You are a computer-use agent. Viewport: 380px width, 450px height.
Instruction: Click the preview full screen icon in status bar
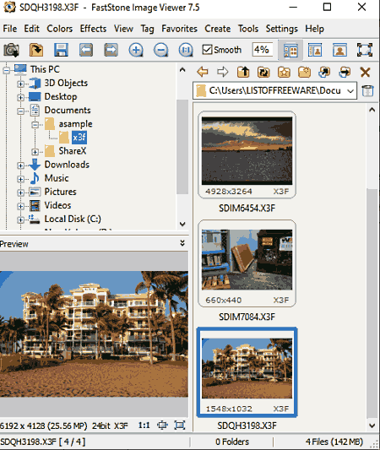point(180,425)
